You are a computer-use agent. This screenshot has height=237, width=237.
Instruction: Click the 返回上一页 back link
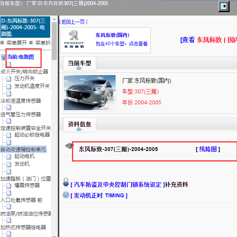coord(74,22)
